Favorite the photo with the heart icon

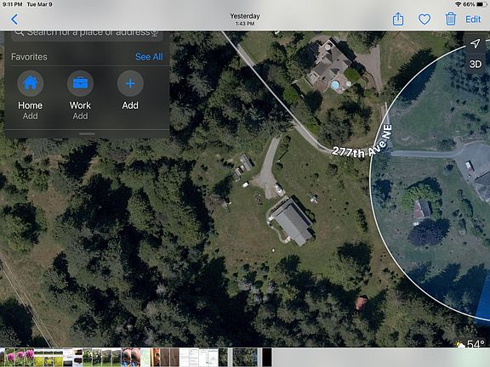pyautogui.click(x=424, y=20)
